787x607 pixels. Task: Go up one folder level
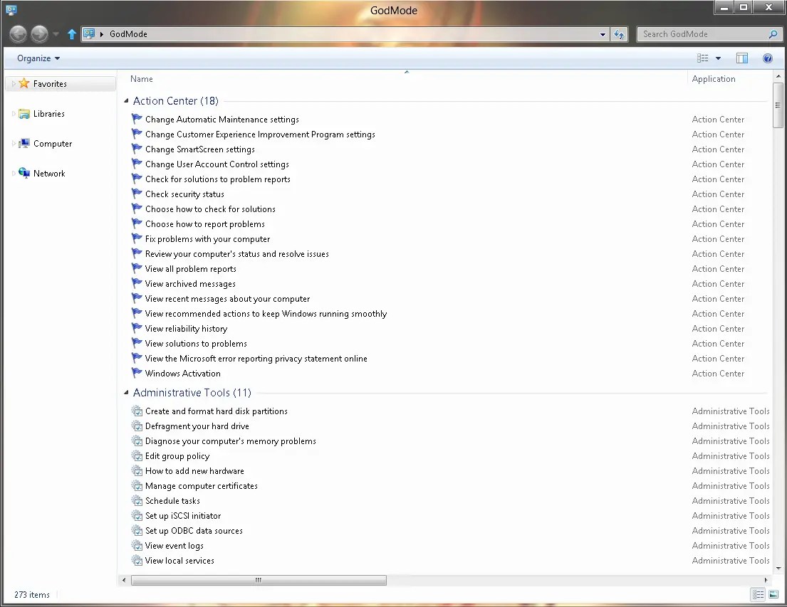(72, 34)
